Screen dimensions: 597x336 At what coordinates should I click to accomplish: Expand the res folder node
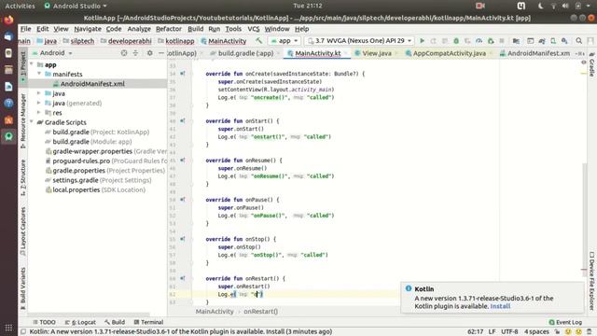(x=39, y=113)
